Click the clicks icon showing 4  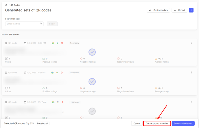point(6,58)
